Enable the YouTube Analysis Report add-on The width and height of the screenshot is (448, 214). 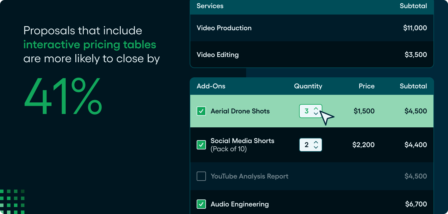point(201,176)
